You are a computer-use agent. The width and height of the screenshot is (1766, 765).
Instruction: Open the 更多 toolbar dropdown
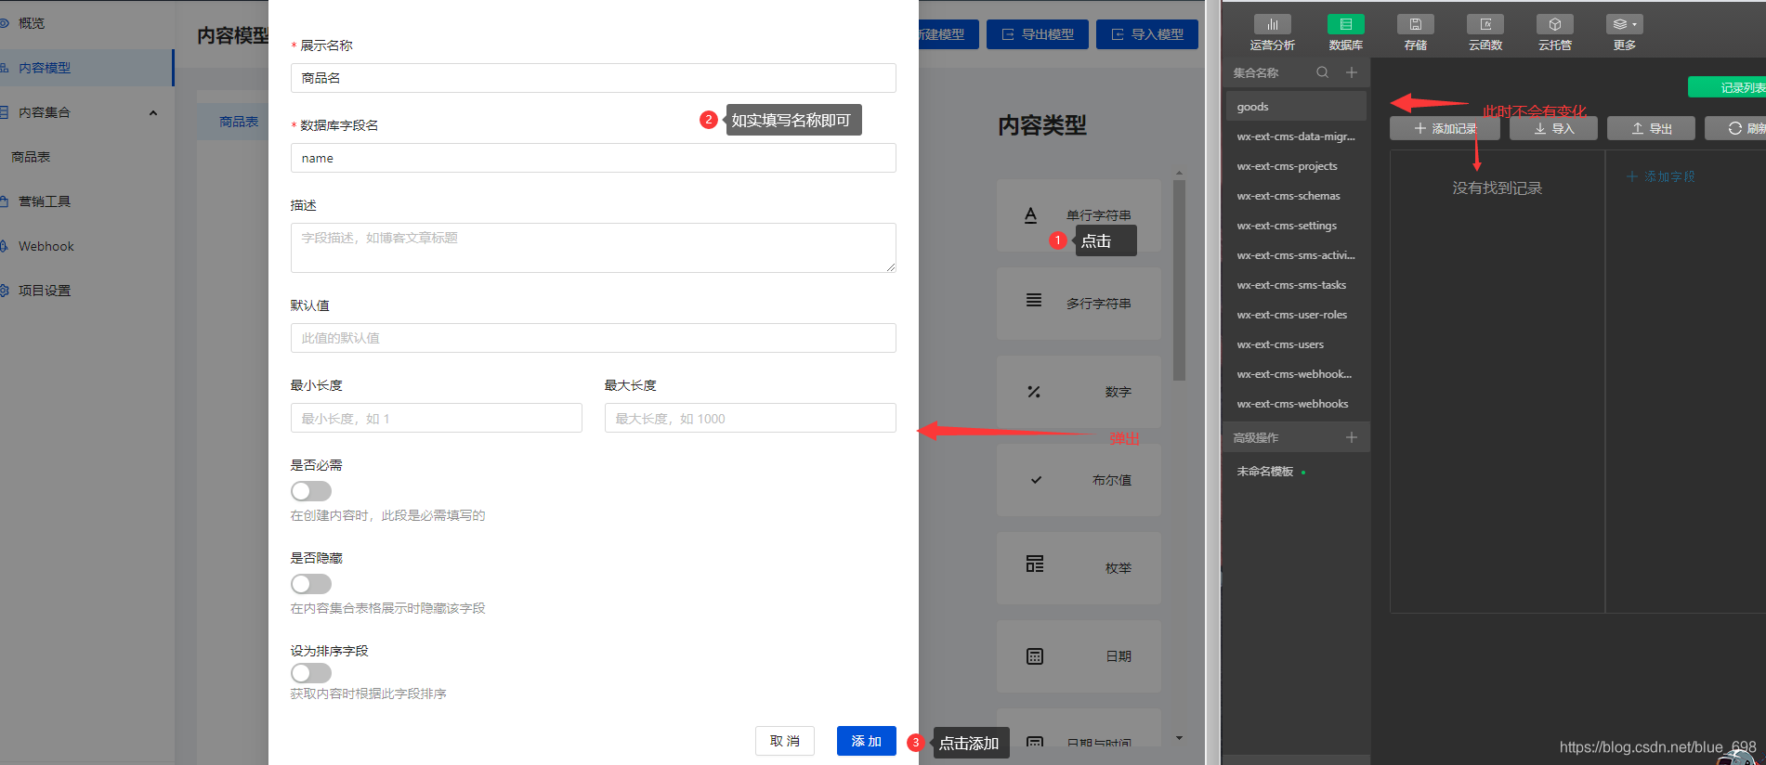(x=1624, y=25)
